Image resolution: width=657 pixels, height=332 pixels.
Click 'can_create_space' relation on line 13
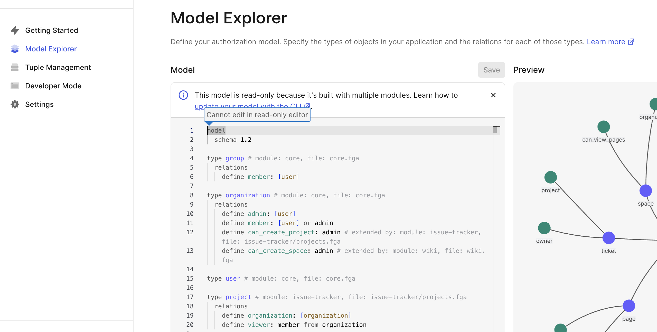(x=277, y=251)
